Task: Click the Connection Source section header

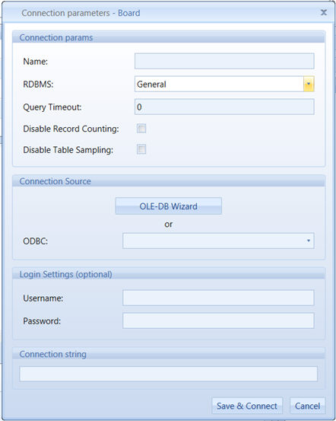Action: [x=55, y=181]
